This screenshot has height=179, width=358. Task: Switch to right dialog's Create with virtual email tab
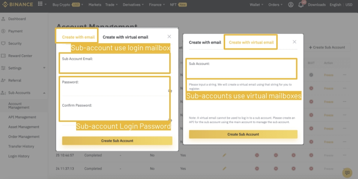251,42
